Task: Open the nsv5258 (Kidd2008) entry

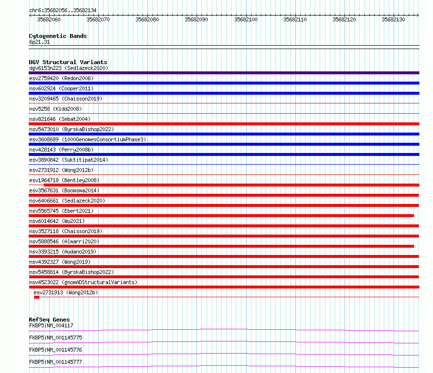Action: coord(55,109)
